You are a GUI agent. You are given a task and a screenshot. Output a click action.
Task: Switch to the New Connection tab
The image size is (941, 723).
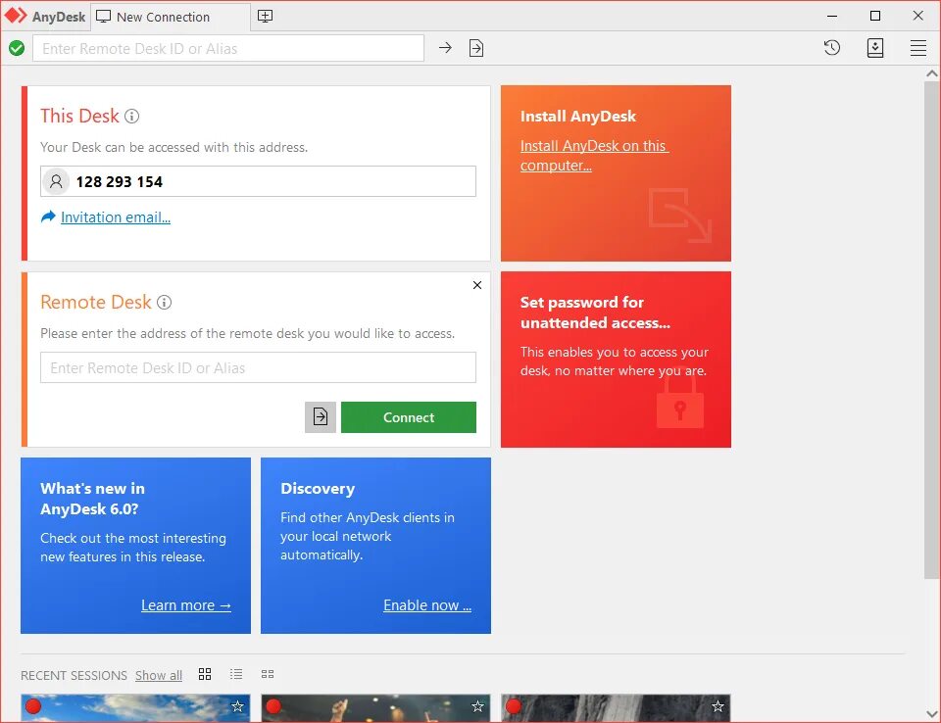tap(170, 17)
